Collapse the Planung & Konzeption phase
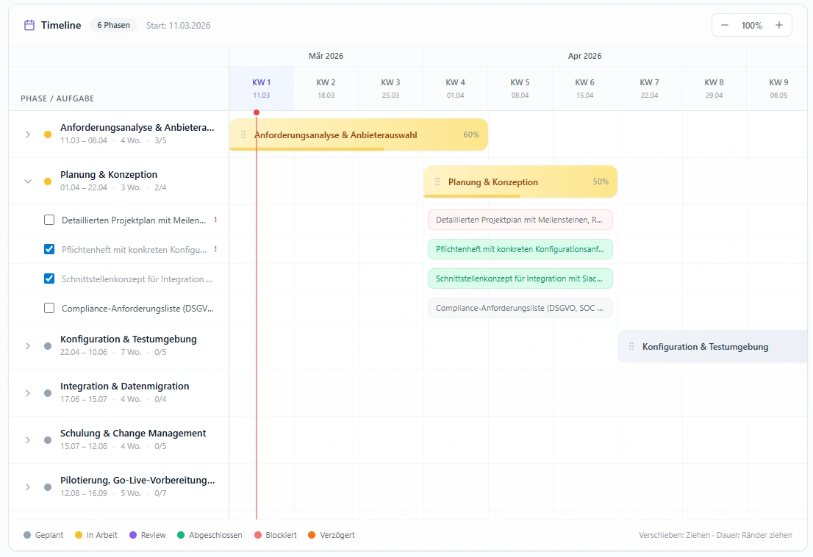 [28, 182]
